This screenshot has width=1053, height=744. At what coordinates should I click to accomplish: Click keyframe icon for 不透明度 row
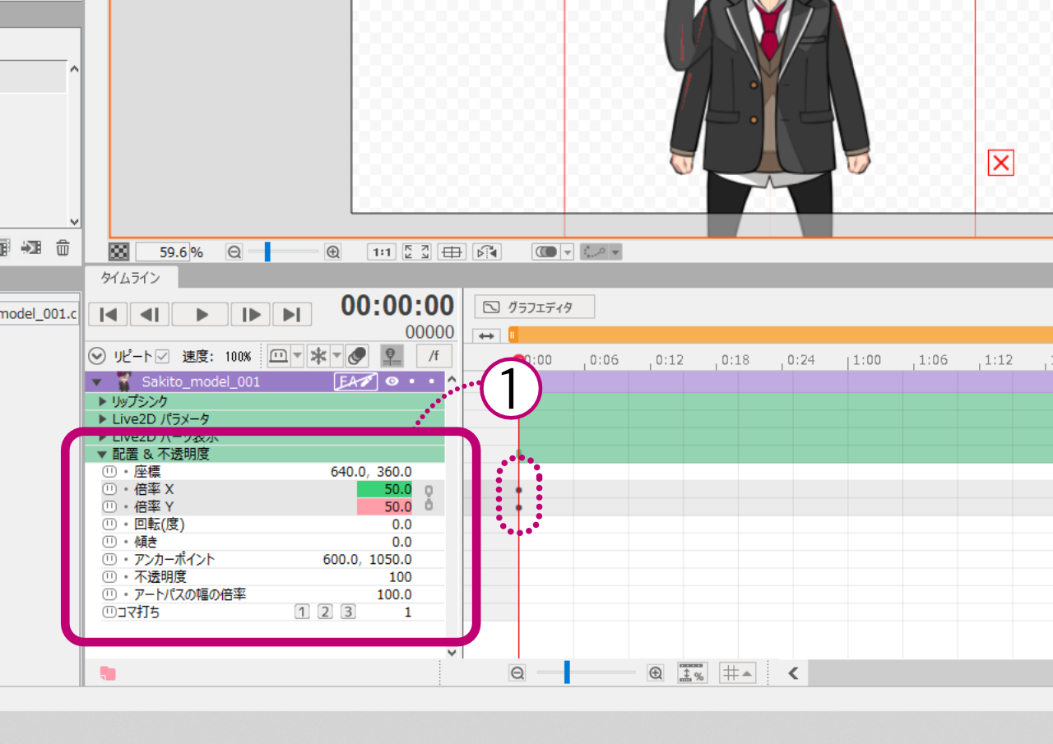point(109,577)
